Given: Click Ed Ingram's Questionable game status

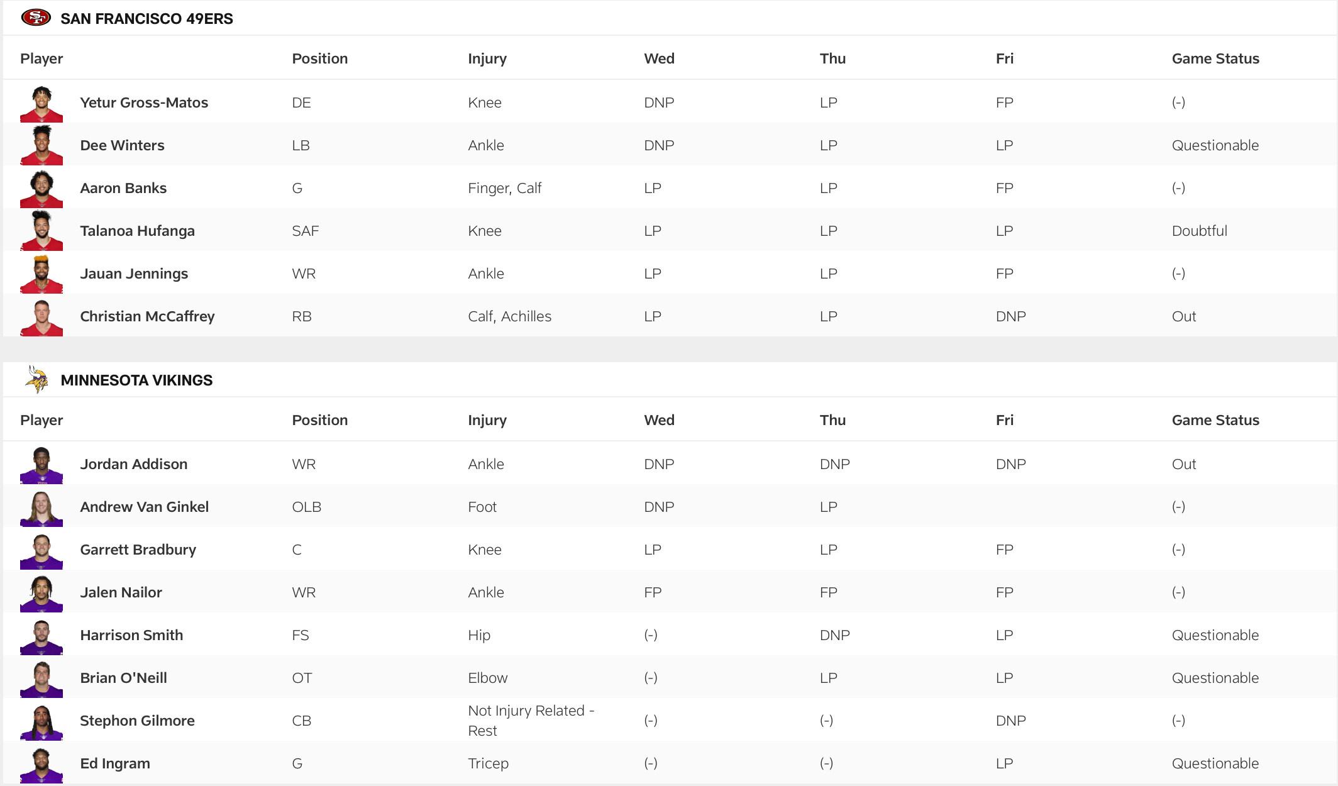Looking at the screenshot, I should 1215,763.
